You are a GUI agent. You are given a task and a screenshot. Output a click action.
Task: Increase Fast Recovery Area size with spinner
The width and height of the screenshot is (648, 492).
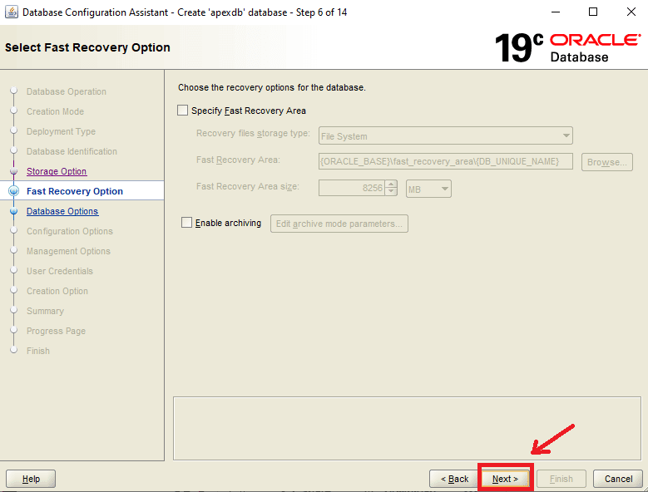click(x=392, y=184)
